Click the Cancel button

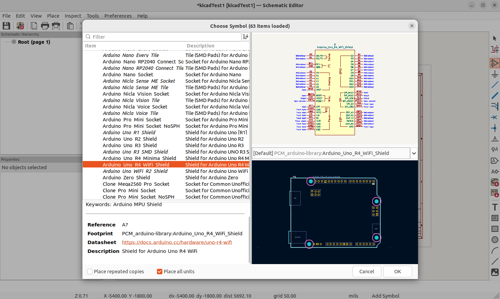(x=367, y=272)
